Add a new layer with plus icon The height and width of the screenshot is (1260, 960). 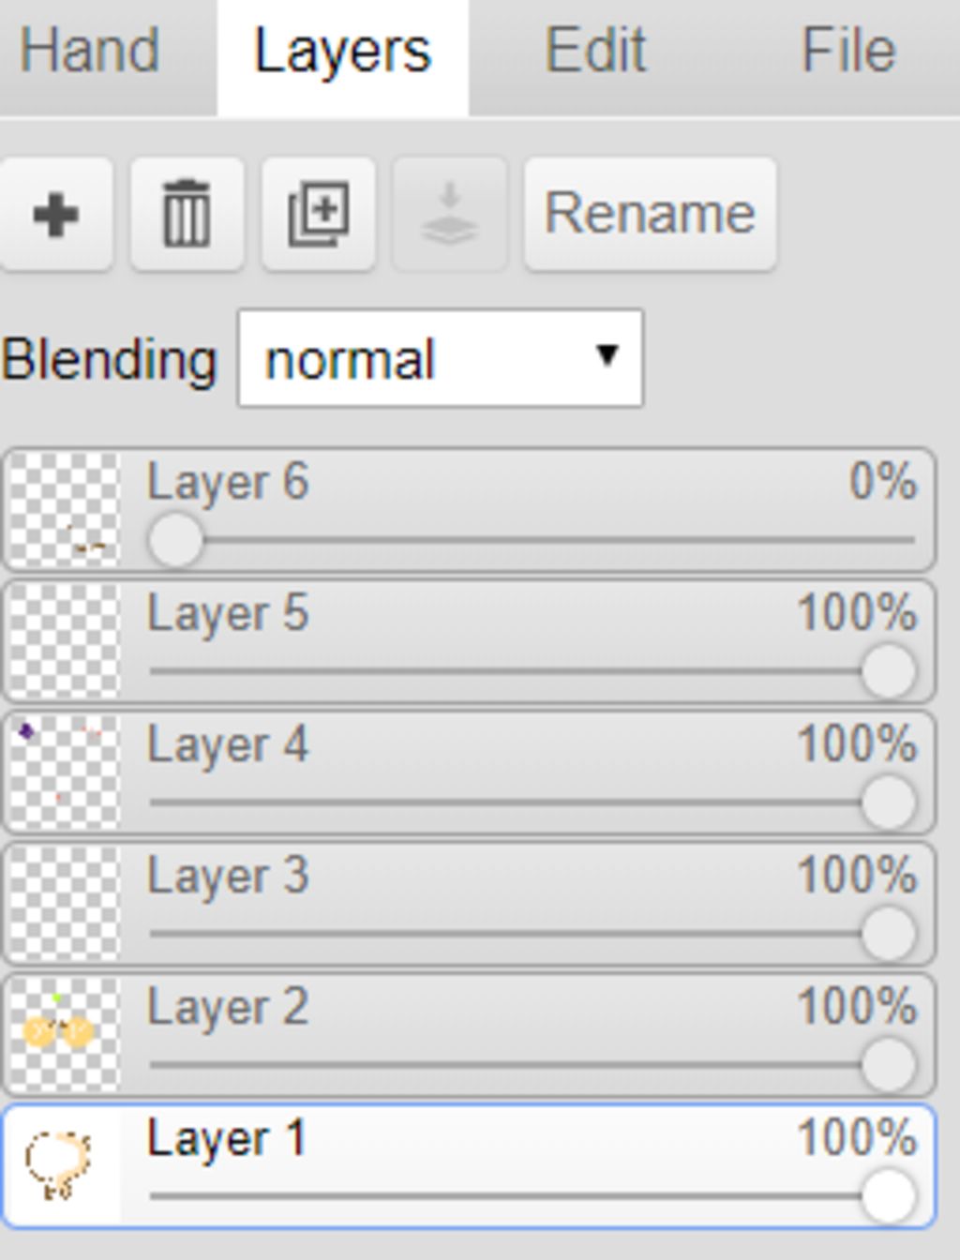(55, 215)
